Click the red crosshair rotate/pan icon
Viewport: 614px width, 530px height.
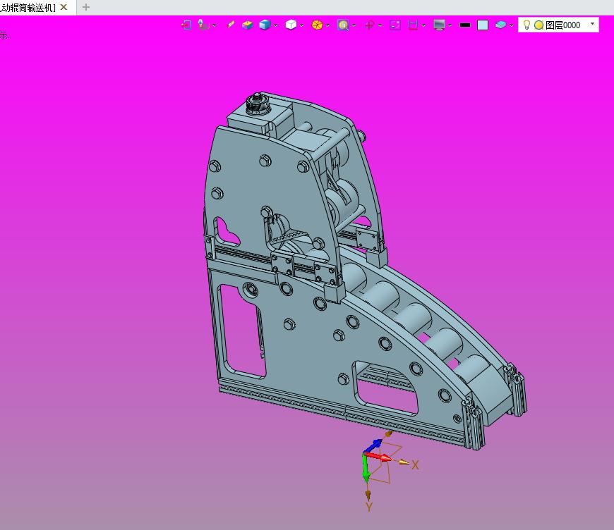click(x=369, y=25)
